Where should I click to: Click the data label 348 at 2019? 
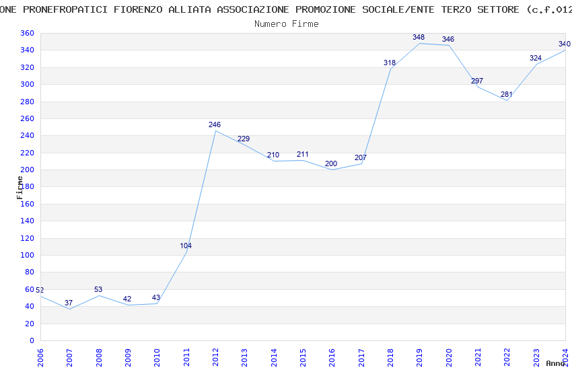[x=419, y=37]
